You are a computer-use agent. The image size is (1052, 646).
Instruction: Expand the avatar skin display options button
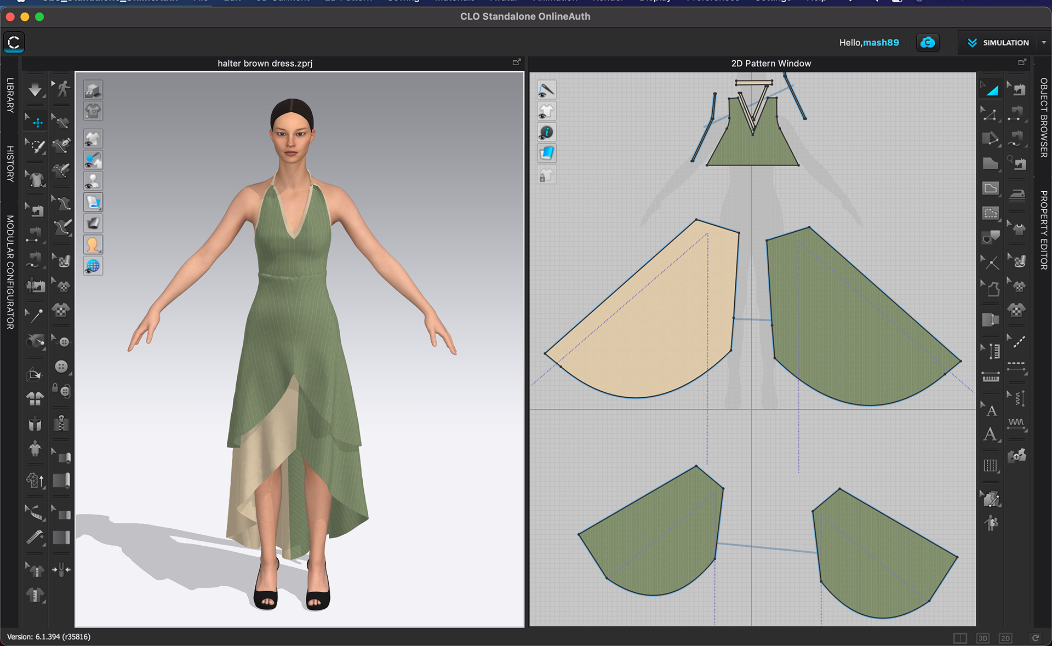93,244
